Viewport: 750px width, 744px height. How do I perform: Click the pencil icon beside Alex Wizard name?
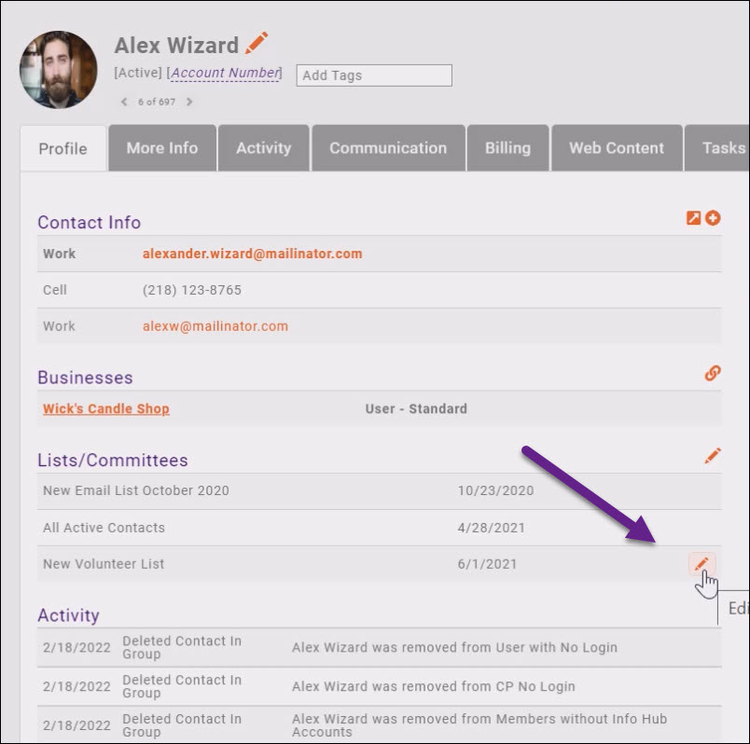[256, 44]
